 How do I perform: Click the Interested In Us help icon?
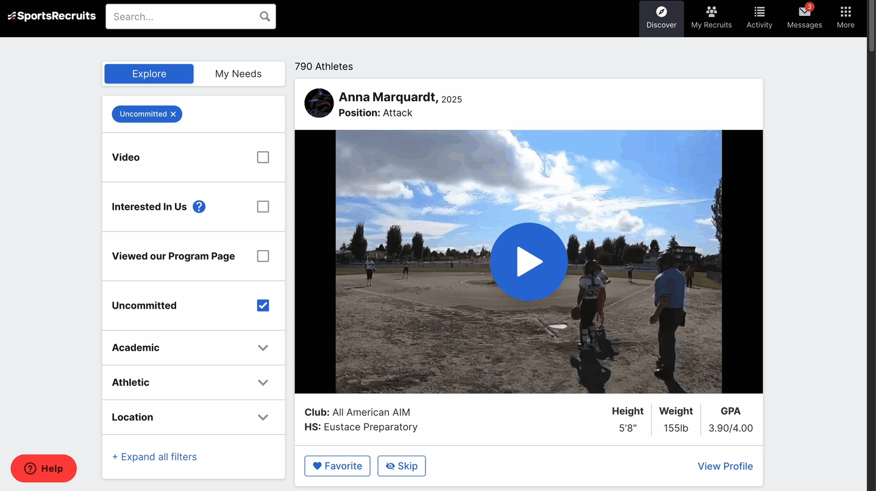click(199, 207)
